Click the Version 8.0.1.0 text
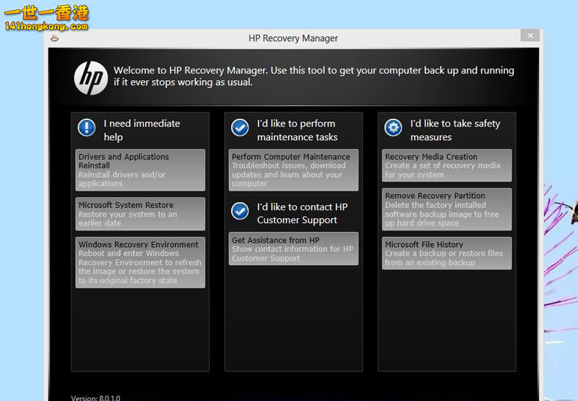 click(x=95, y=397)
